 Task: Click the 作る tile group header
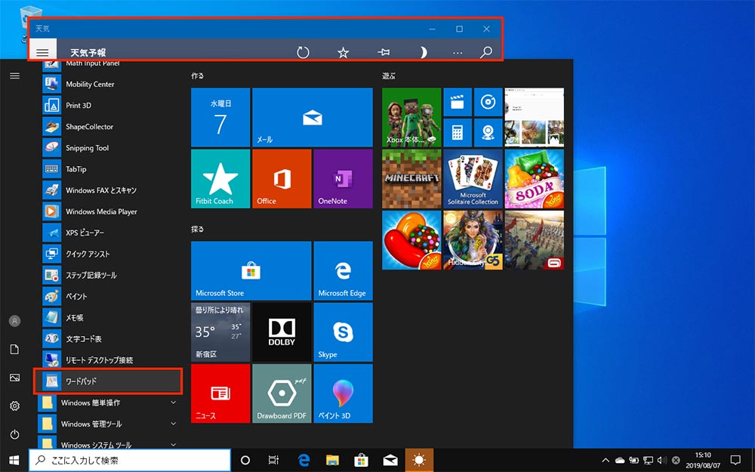tap(197, 76)
